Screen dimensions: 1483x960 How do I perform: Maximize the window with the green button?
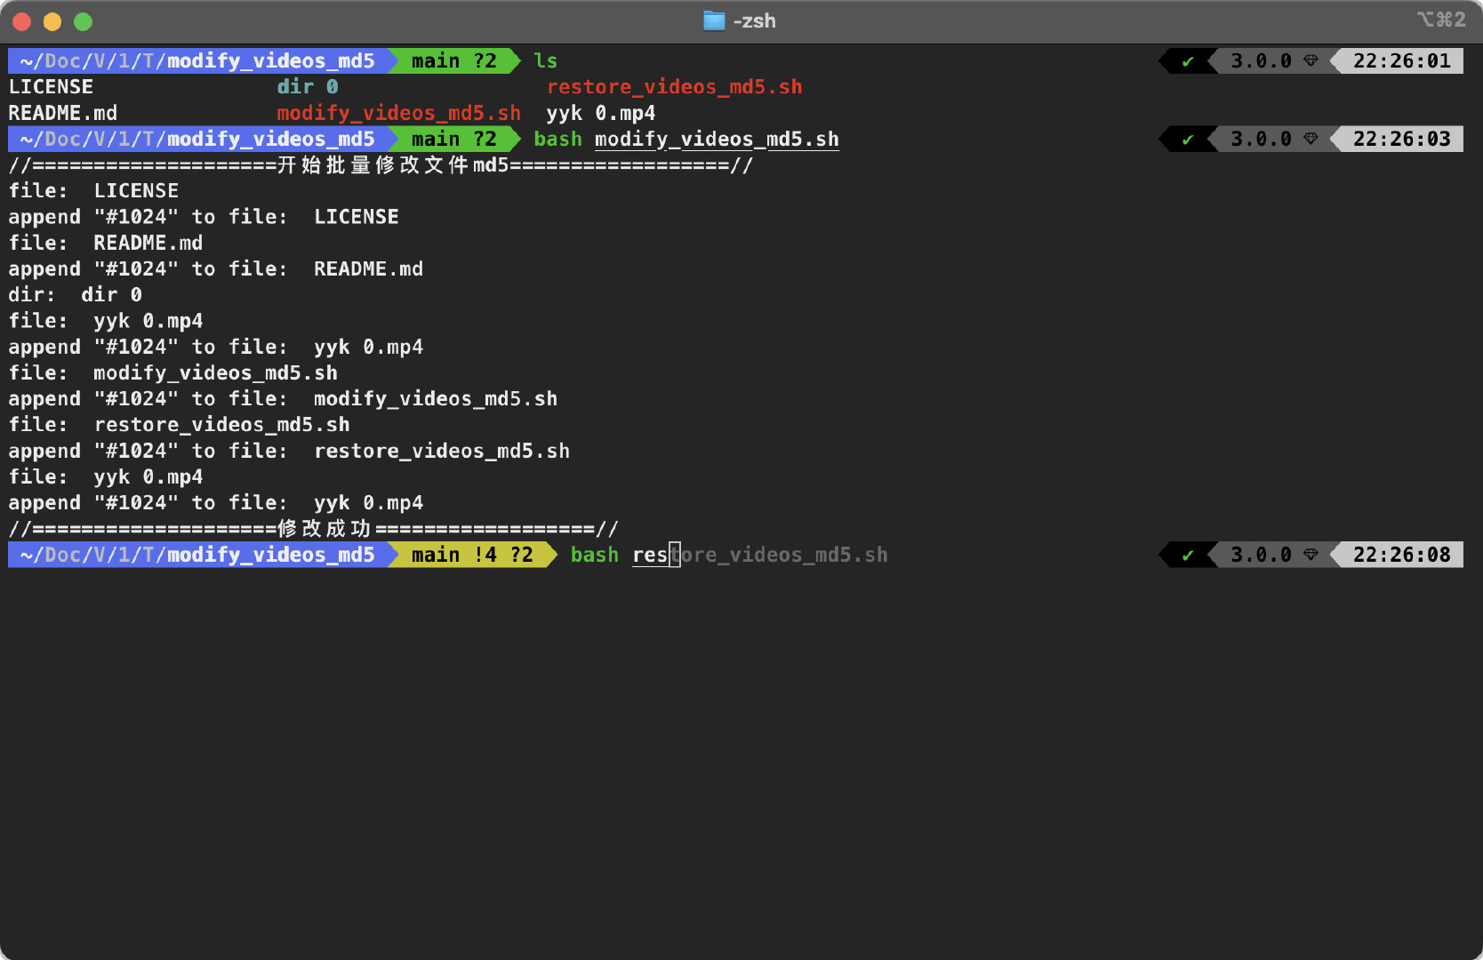[83, 21]
